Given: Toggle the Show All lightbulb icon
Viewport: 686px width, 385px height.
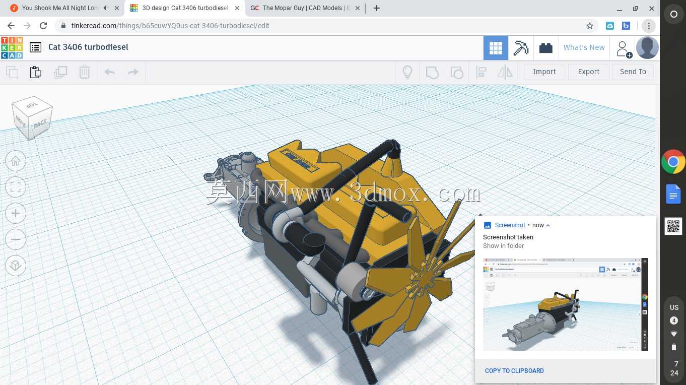Looking at the screenshot, I should click(x=407, y=72).
